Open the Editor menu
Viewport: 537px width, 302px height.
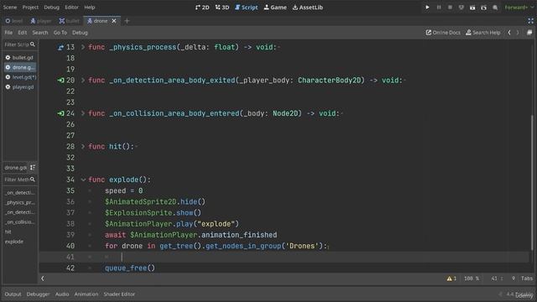71,8
